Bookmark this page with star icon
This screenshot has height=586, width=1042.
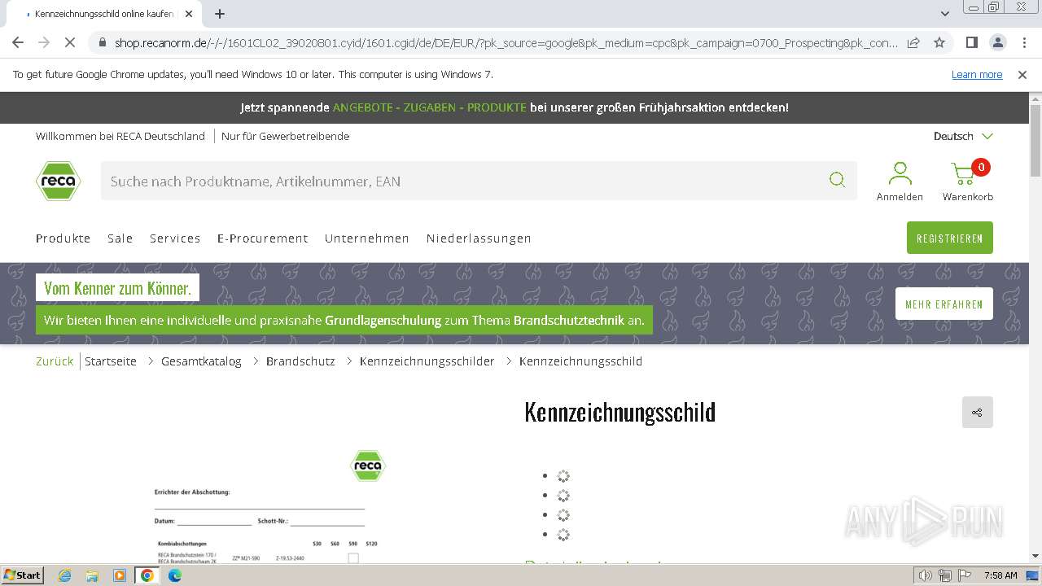[939, 42]
